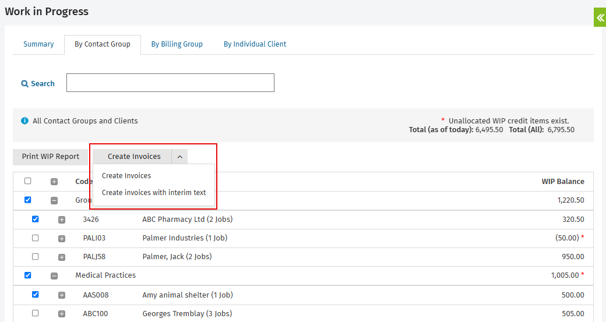Click client code 3426

point(91,220)
